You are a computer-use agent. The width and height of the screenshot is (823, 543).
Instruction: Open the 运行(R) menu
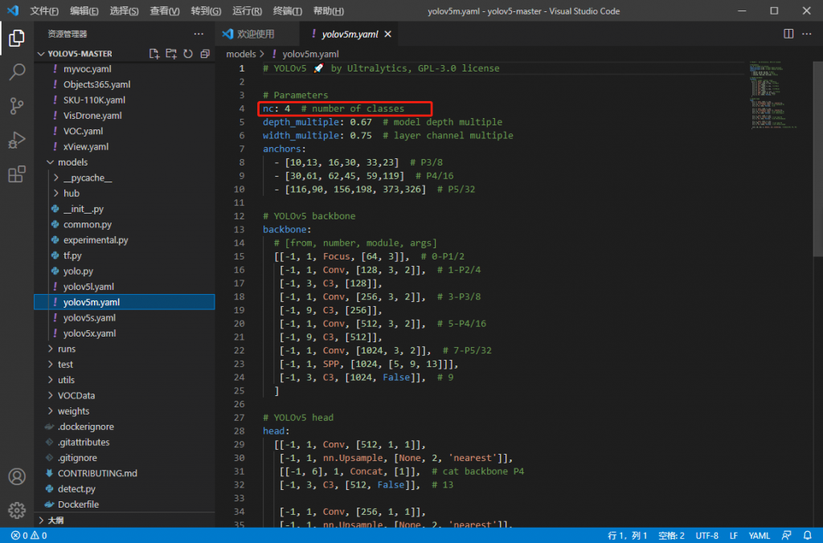pyautogui.click(x=248, y=11)
